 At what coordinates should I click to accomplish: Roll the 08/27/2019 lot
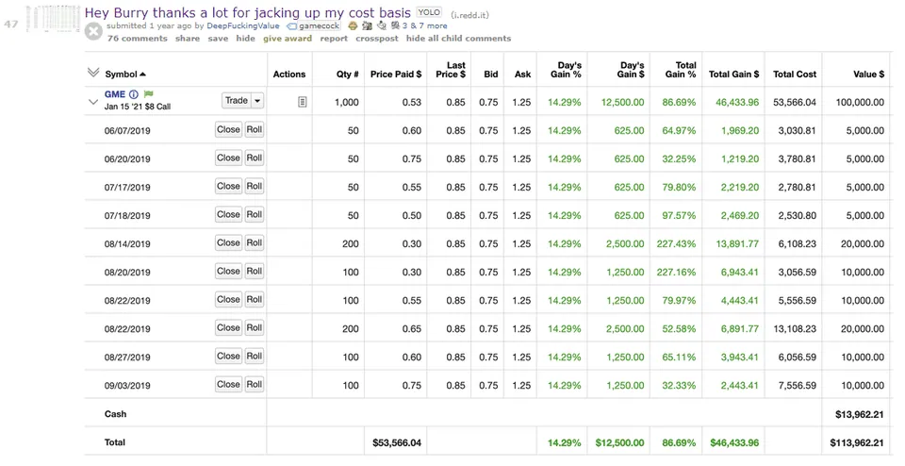[255, 356]
